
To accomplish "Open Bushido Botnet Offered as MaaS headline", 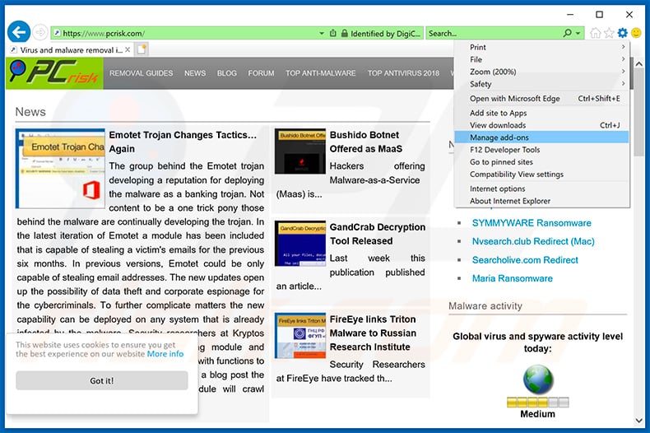I will pyautogui.click(x=365, y=142).
